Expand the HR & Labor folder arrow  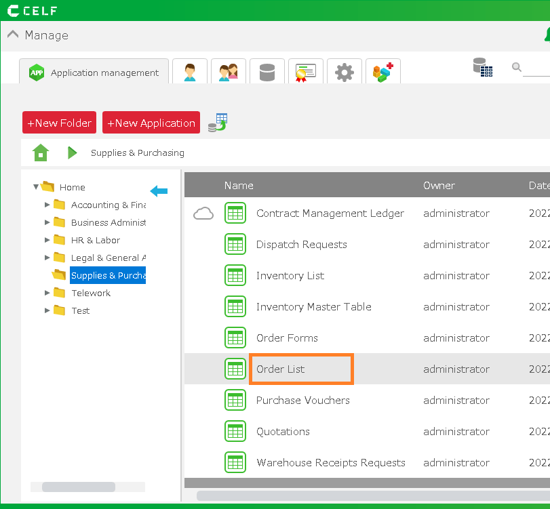click(x=47, y=240)
